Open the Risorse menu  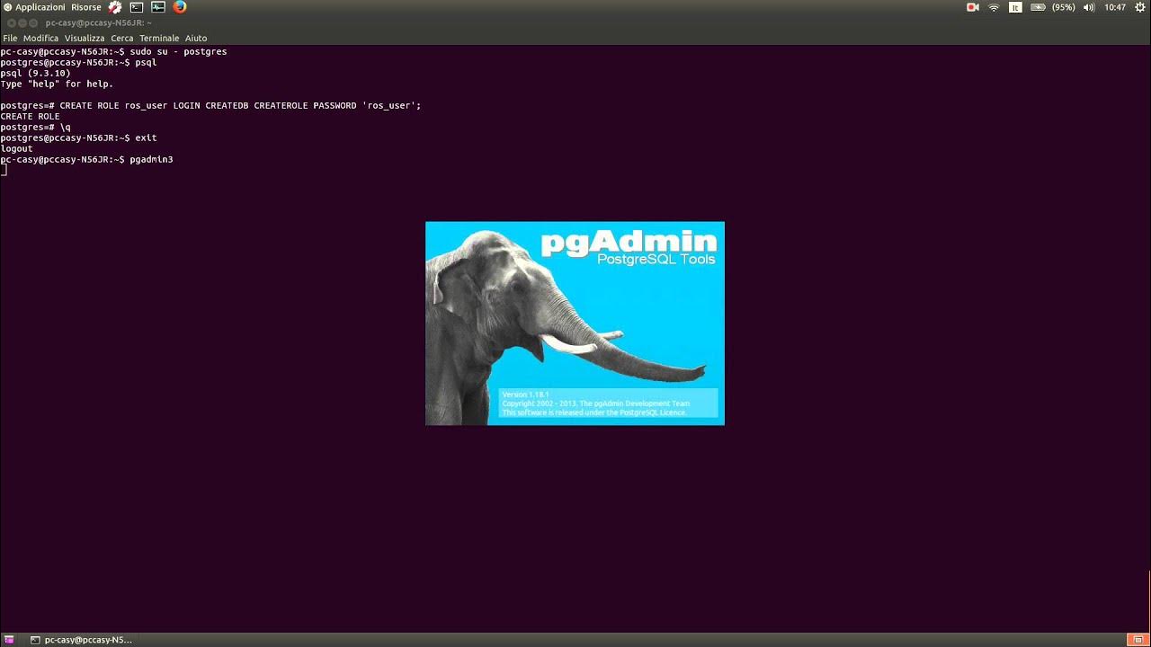tap(86, 7)
